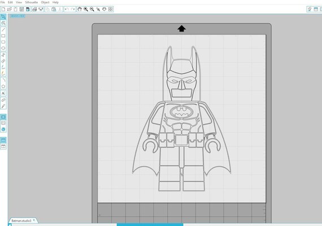Select the Text tool
This screenshot has width=322, height=226.
click(x=3, y=93)
